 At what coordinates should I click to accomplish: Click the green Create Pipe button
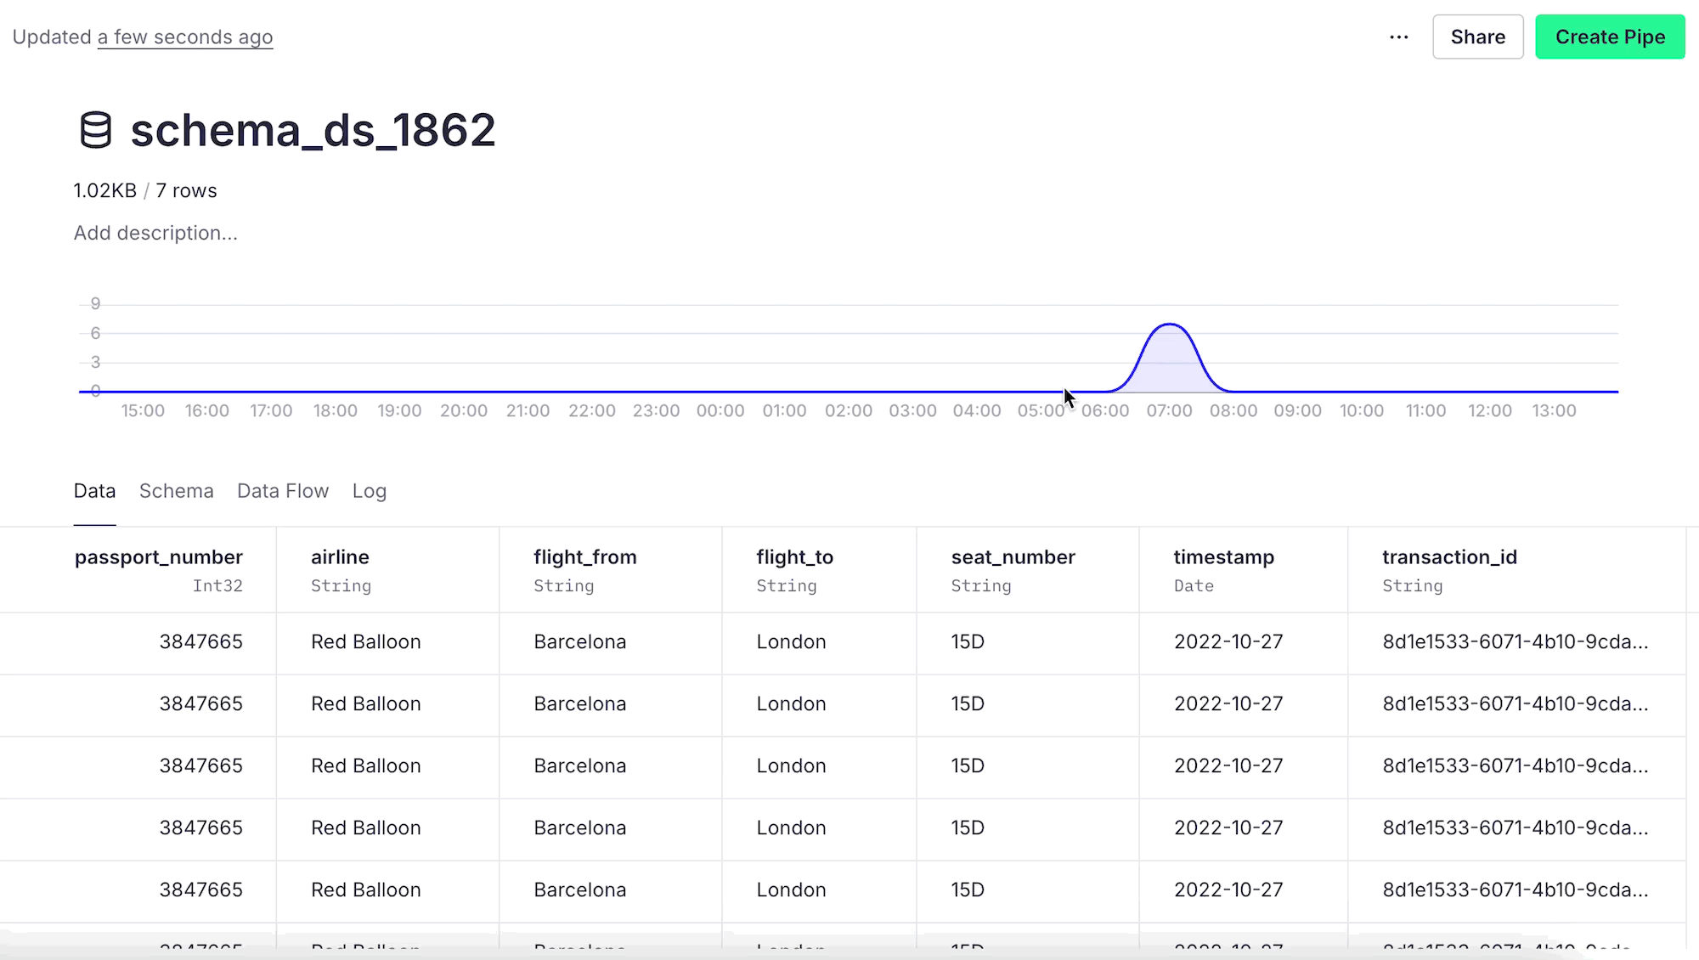coord(1610,37)
